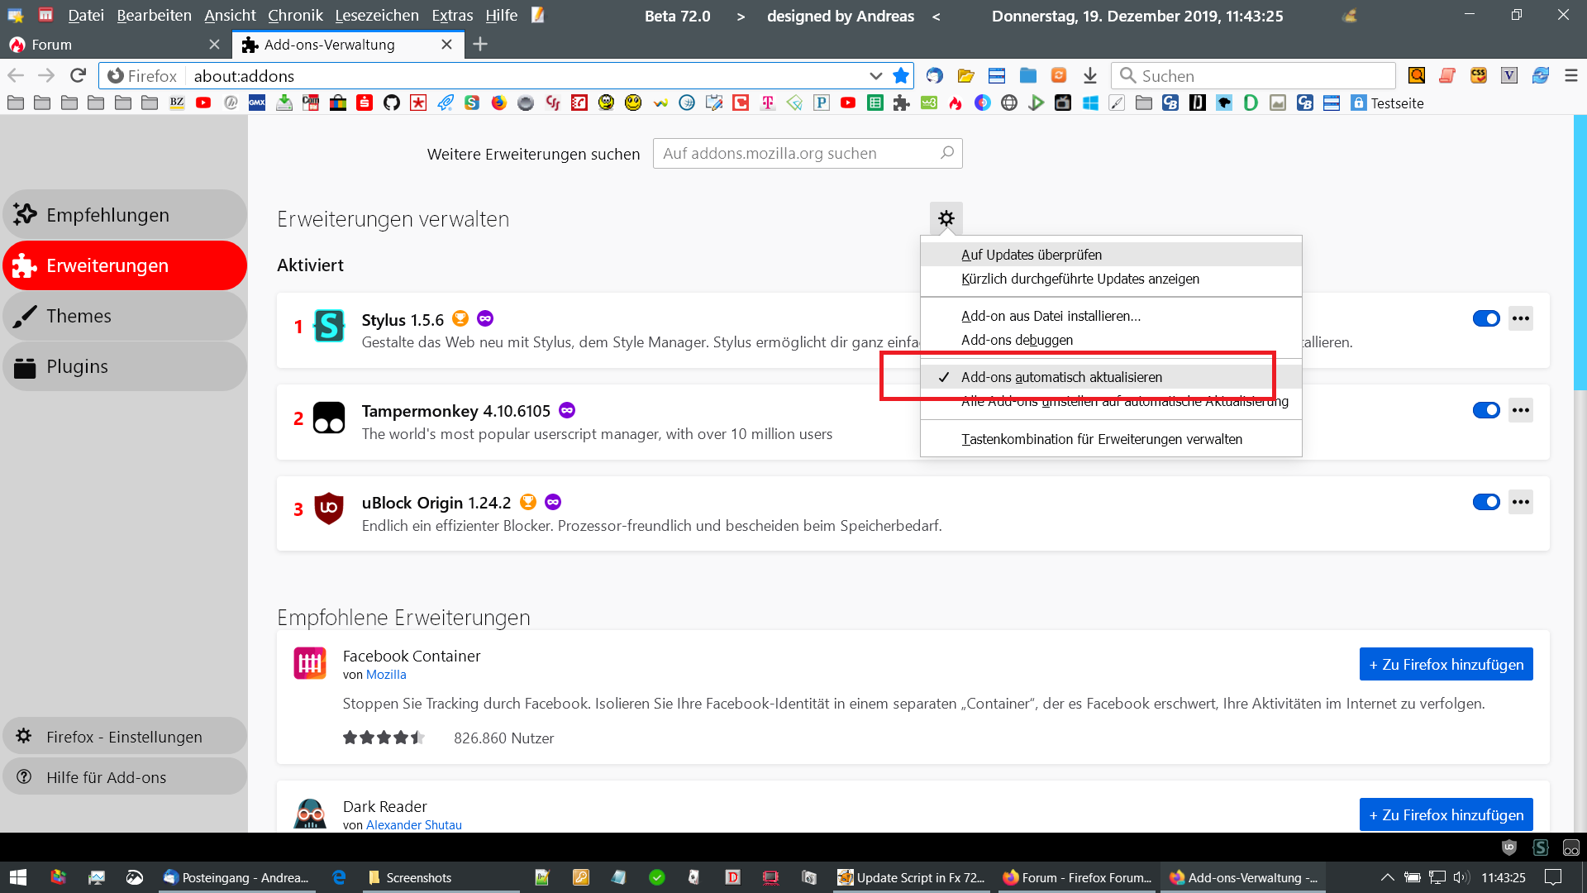Select Auf Updates überprüfen menu entry
Screen dimensions: 1587x893
pyautogui.click(x=1031, y=255)
